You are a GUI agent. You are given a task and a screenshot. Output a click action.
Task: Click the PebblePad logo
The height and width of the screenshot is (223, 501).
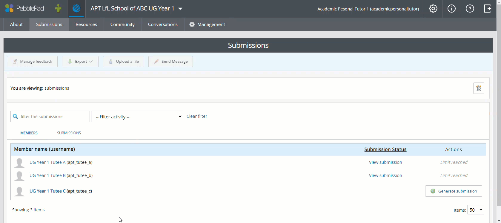pyautogui.click(x=24, y=9)
